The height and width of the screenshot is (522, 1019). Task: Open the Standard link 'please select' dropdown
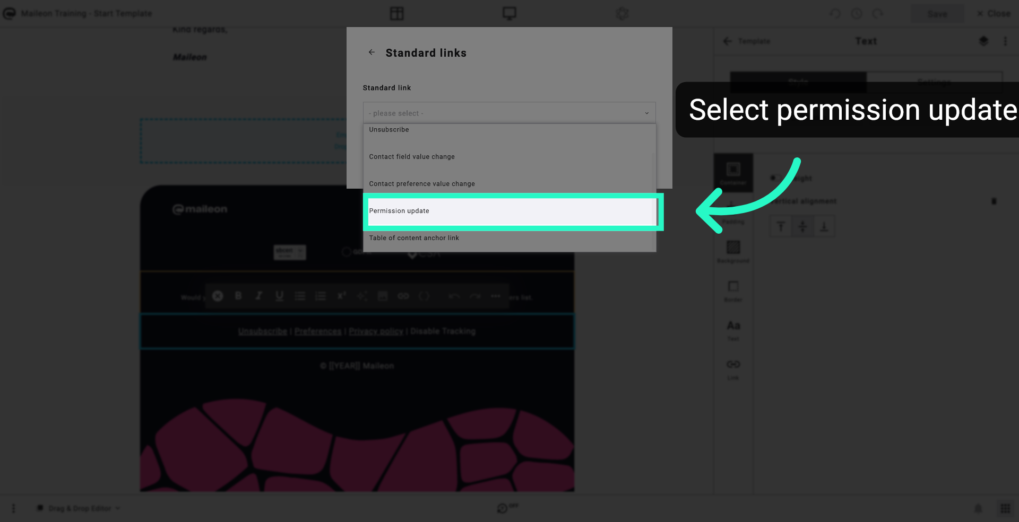tap(509, 113)
